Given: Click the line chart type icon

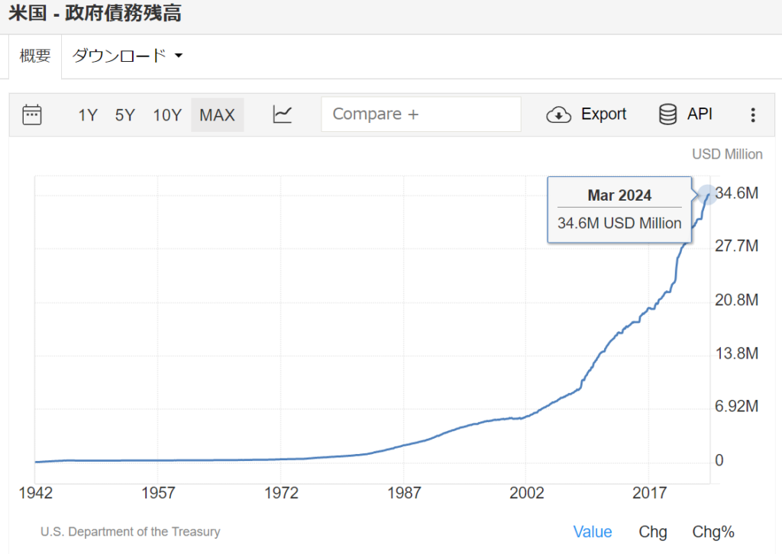Looking at the screenshot, I should click(x=283, y=114).
